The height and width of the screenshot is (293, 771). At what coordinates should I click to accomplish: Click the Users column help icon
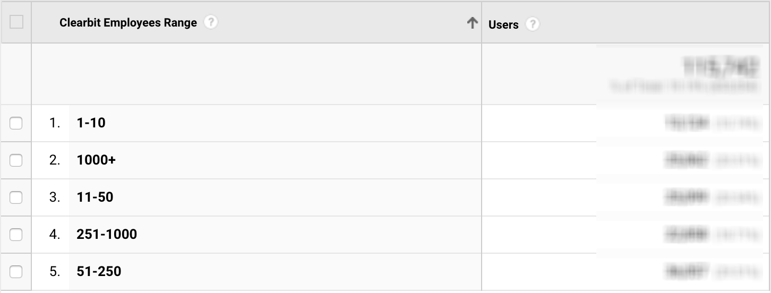click(532, 24)
